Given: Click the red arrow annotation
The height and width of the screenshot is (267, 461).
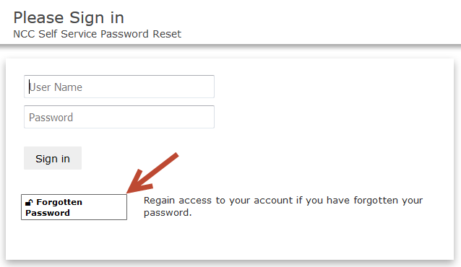Looking at the screenshot, I should 152,172.
